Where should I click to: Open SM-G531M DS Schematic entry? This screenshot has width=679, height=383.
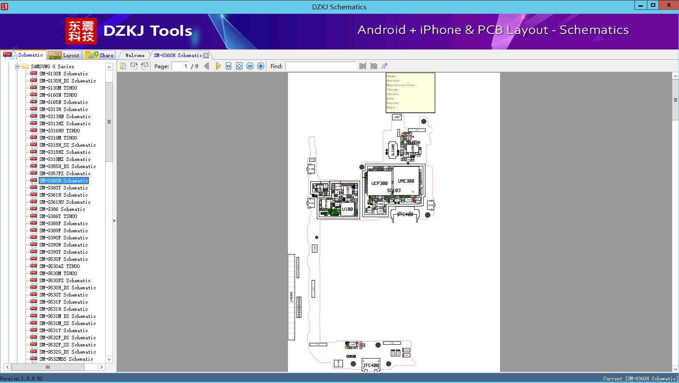click(x=67, y=316)
